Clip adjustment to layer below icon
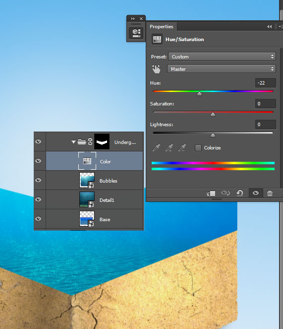This screenshot has height=329, width=283. (211, 193)
